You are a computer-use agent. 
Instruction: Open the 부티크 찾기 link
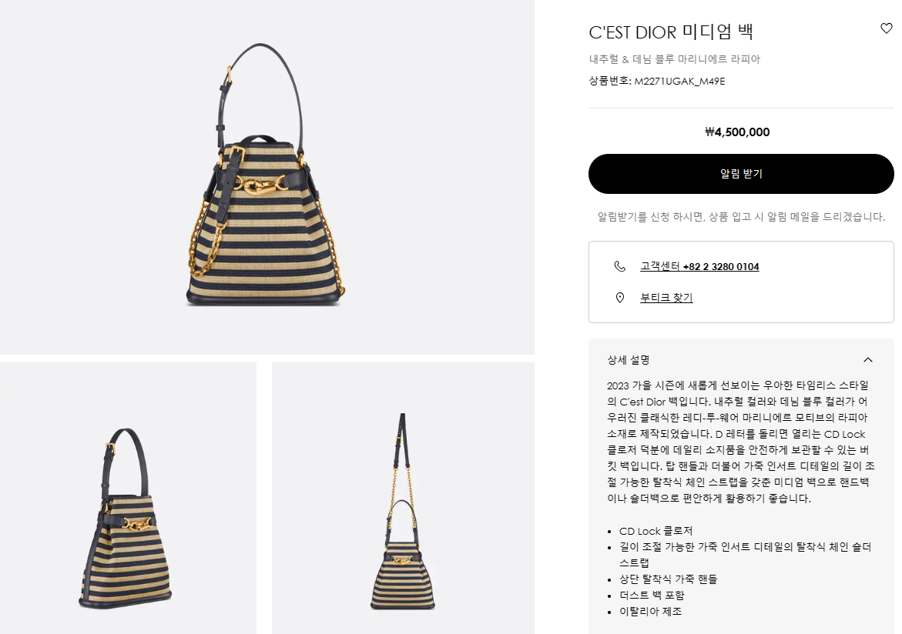[666, 298]
